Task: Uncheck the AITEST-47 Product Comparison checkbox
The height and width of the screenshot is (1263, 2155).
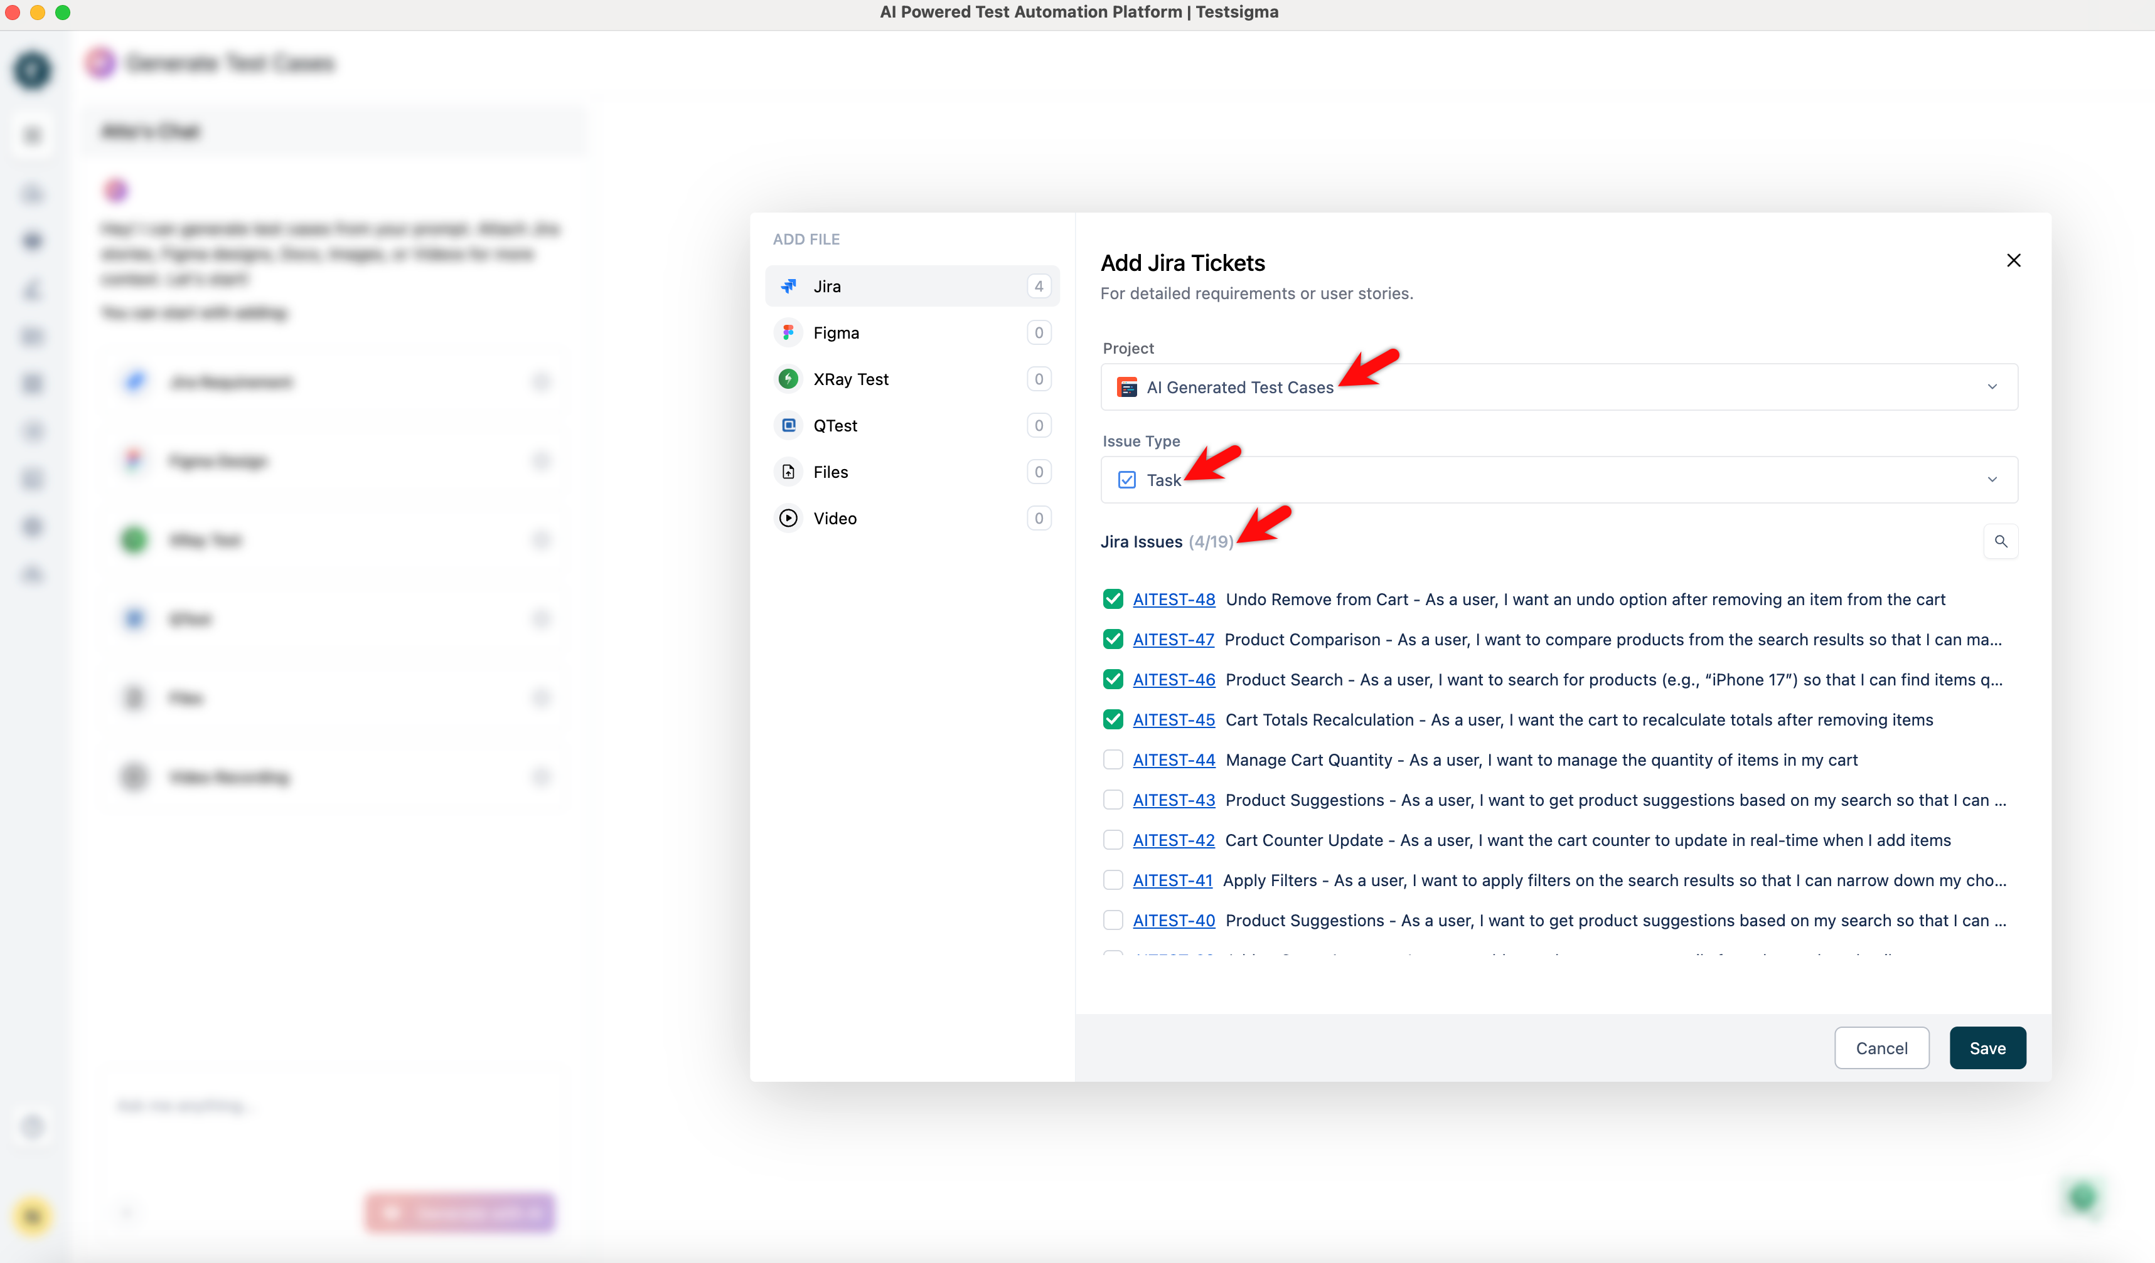Action: [1113, 638]
